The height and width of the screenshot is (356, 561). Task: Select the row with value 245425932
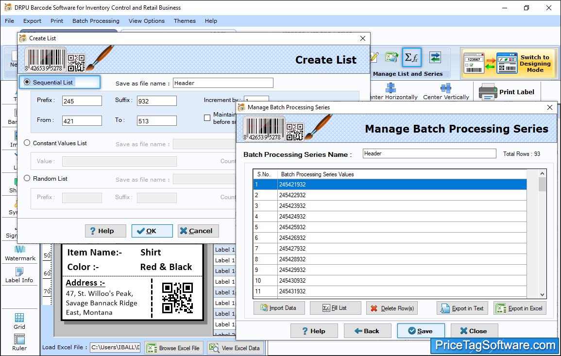[390, 227]
